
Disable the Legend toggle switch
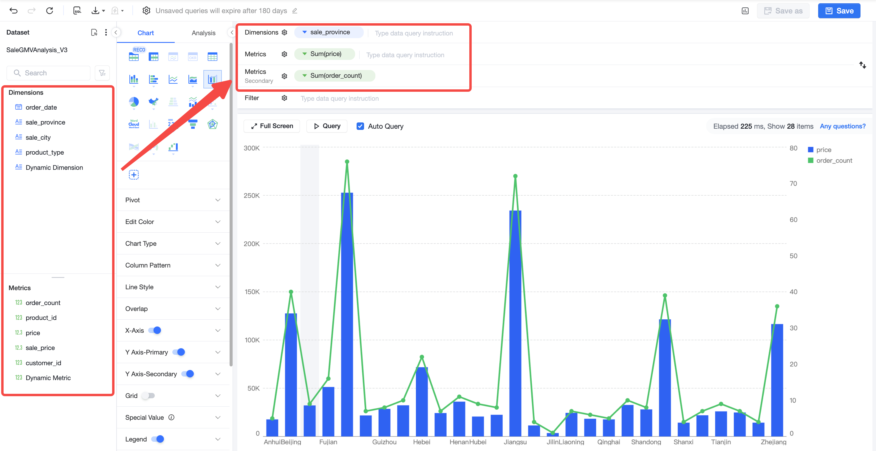(158, 439)
